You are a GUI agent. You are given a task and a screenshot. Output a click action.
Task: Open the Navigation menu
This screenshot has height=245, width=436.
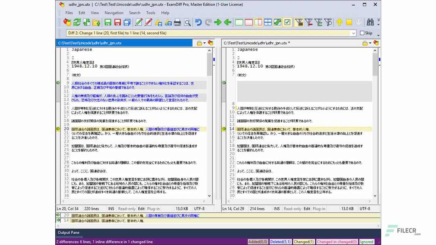pyautogui.click(x=114, y=12)
